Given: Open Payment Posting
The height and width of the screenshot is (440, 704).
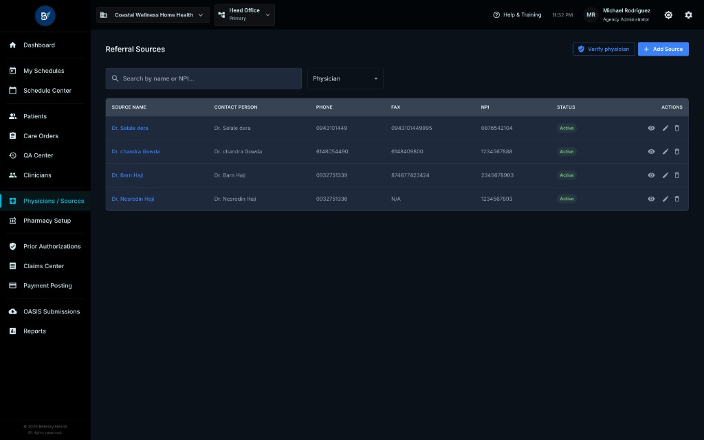Looking at the screenshot, I should coord(45,285).
